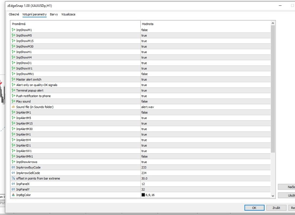Click the icon beside Terminal popup alert
This screenshot has width=295, height=215.
[13, 90]
